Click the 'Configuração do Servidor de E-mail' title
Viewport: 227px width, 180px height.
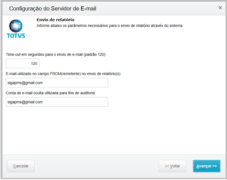pos(53,9)
